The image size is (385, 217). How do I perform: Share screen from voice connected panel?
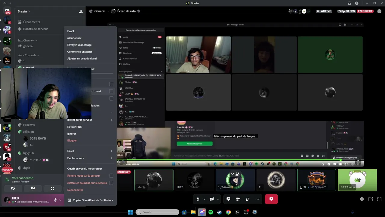[x=33, y=189]
